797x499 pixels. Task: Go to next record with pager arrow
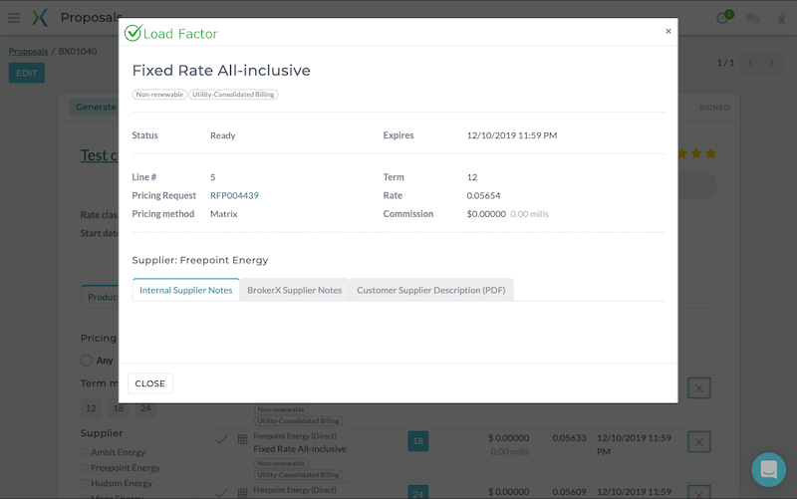click(773, 64)
